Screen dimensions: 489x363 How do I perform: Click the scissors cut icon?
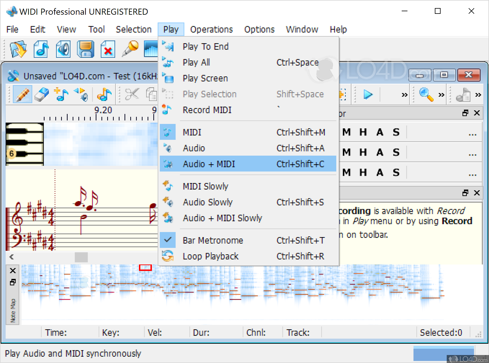coord(132,94)
